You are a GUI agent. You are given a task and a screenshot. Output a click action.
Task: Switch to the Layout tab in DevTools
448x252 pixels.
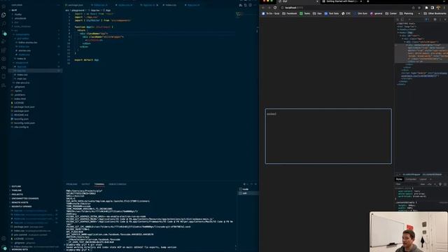(423, 179)
